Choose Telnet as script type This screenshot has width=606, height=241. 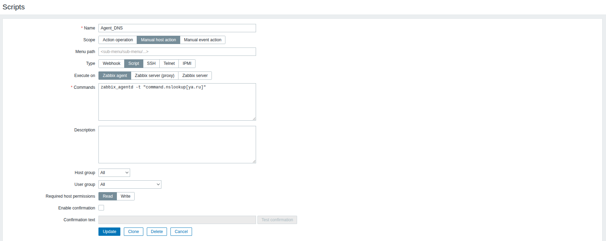(169, 63)
